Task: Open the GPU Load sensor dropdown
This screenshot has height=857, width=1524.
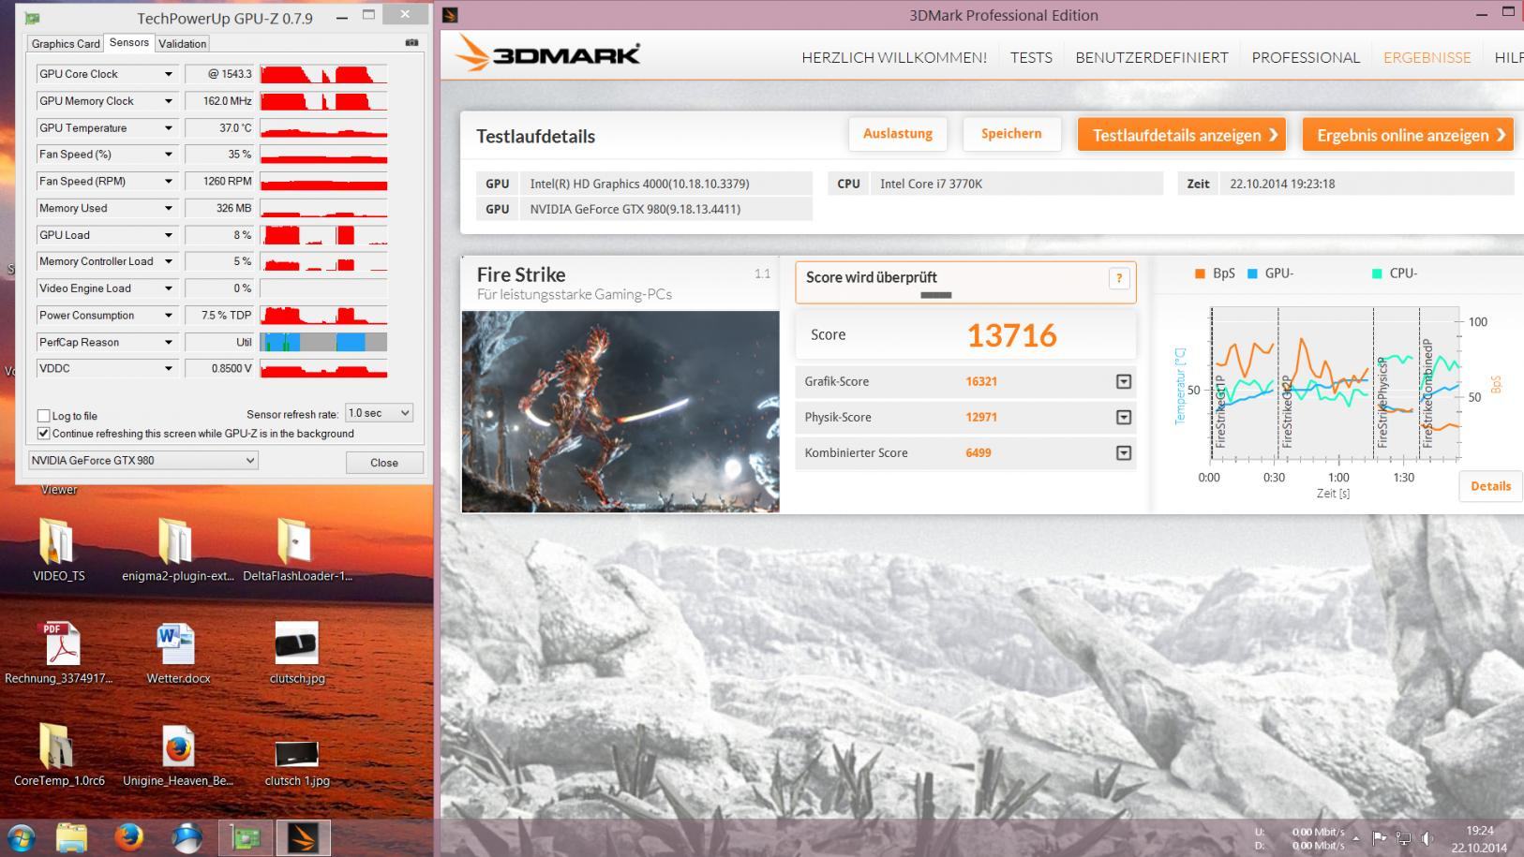Action: 169,235
